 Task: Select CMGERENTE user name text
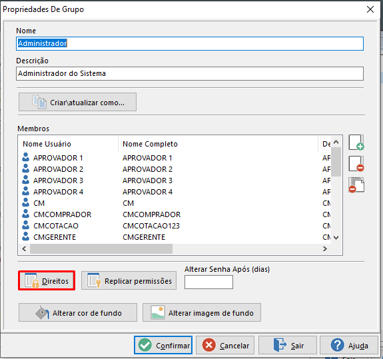point(55,237)
